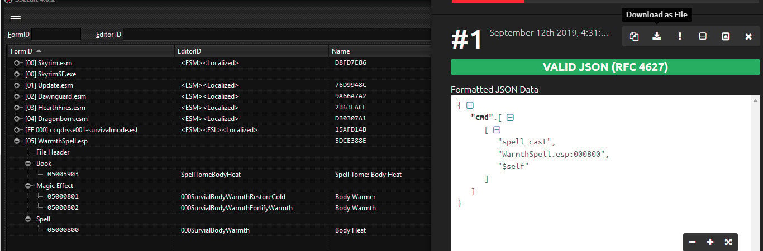763x251 pixels.
Task: Click the scroll-to-top arrow icon
Action: pos(726,36)
